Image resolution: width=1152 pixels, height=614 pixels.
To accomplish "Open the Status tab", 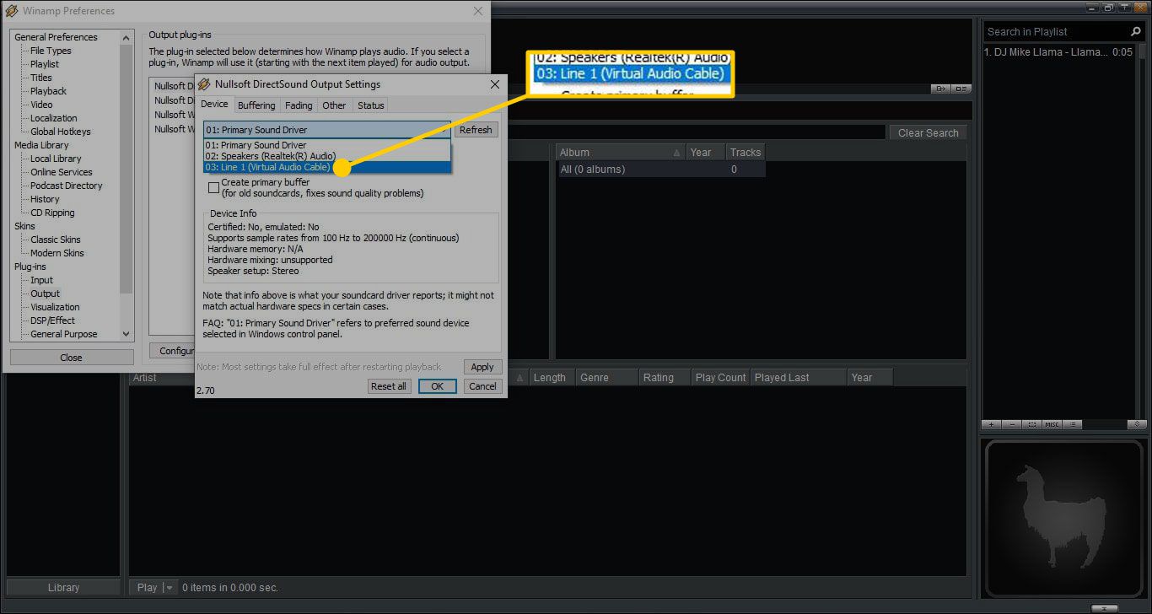I will 371,105.
